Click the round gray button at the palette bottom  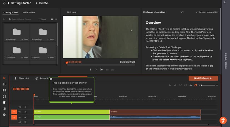[4, 115]
